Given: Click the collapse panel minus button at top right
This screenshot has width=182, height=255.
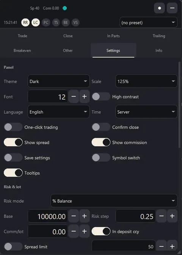Looking at the screenshot, I should tap(172, 8).
